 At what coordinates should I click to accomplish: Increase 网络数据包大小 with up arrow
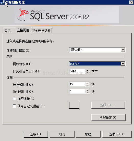[x=87, y=70]
